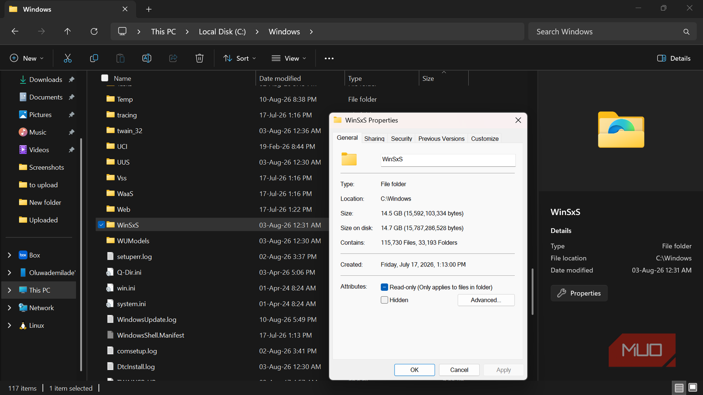Refresh the Windows folder view
Viewport: 703px width, 395px height.
tap(94, 31)
